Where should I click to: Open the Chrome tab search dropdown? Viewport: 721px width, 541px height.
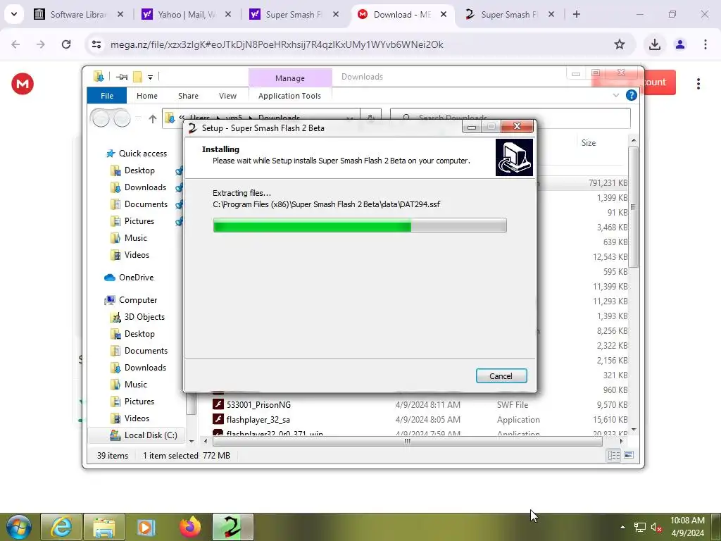click(14, 14)
